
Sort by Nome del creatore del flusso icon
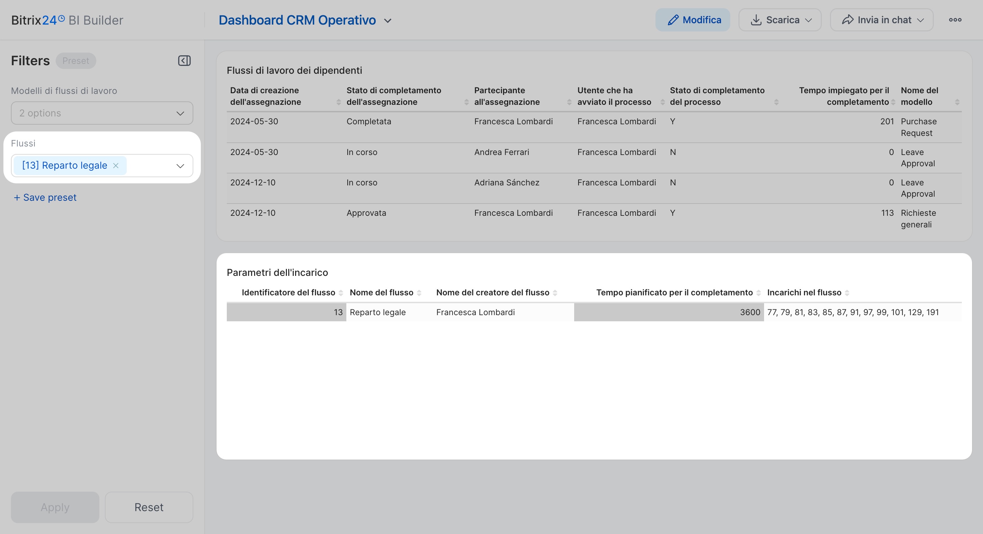point(555,293)
